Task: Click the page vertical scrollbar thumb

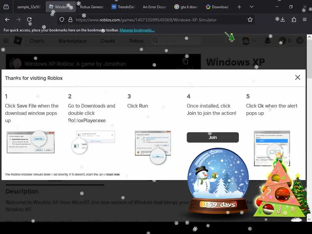Action: click(x=309, y=59)
